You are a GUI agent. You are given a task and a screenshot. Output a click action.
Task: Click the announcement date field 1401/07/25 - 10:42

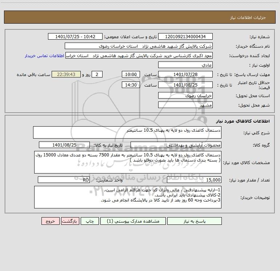(75, 36)
